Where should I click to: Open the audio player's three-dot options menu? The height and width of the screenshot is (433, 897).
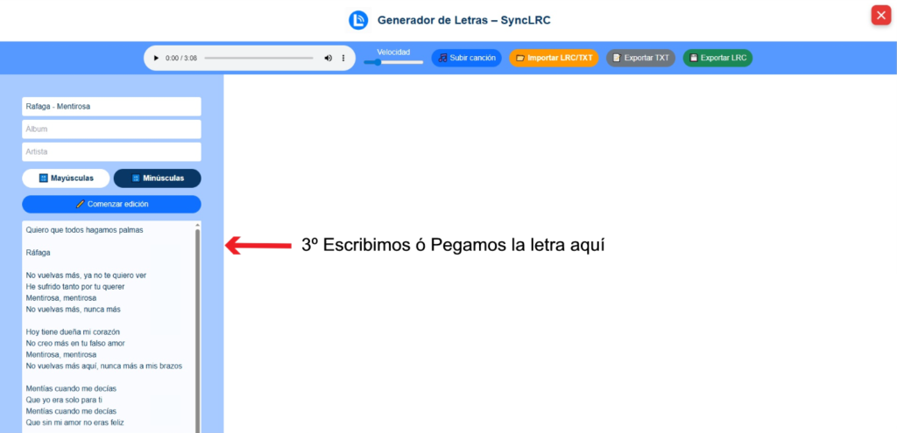(343, 58)
